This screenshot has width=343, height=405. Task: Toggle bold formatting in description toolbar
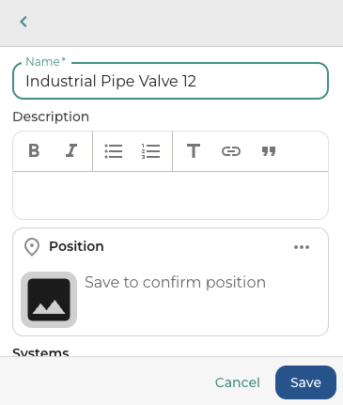pos(34,151)
